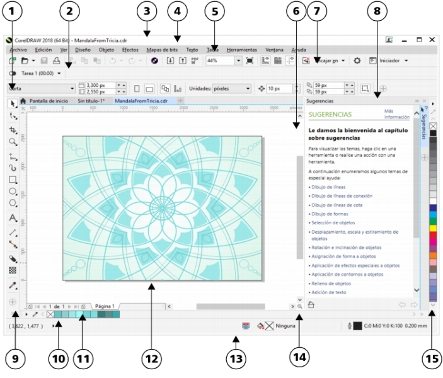443x378 pixels.
Task: Open the Unidades píxeles dropdown
Action: point(253,89)
